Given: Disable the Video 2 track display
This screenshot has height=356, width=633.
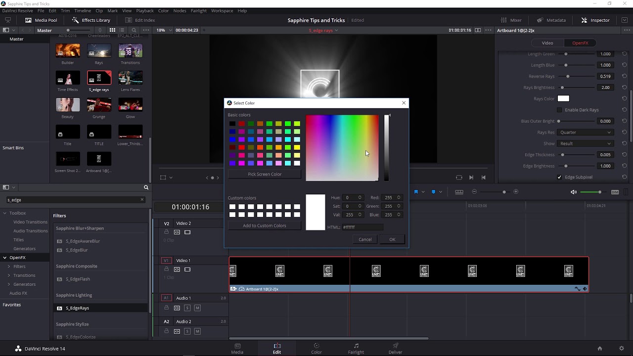Looking at the screenshot, I should [187, 232].
